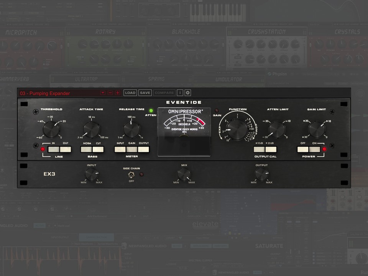Click the RELEASE TIME knob
368x276 pixels.
pyautogui.click(x=131, y=129)
